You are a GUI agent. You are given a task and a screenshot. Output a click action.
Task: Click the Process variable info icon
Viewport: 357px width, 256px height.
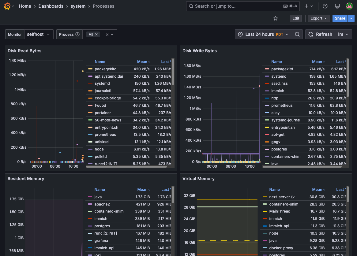click(x=77, y=34)
